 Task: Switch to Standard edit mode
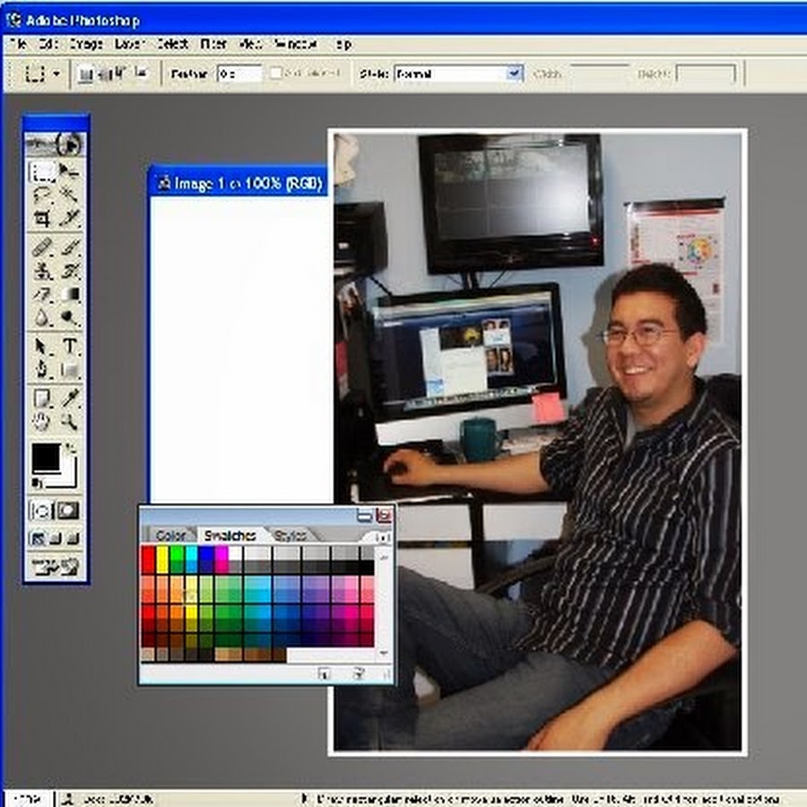click(x=41, y=510)
